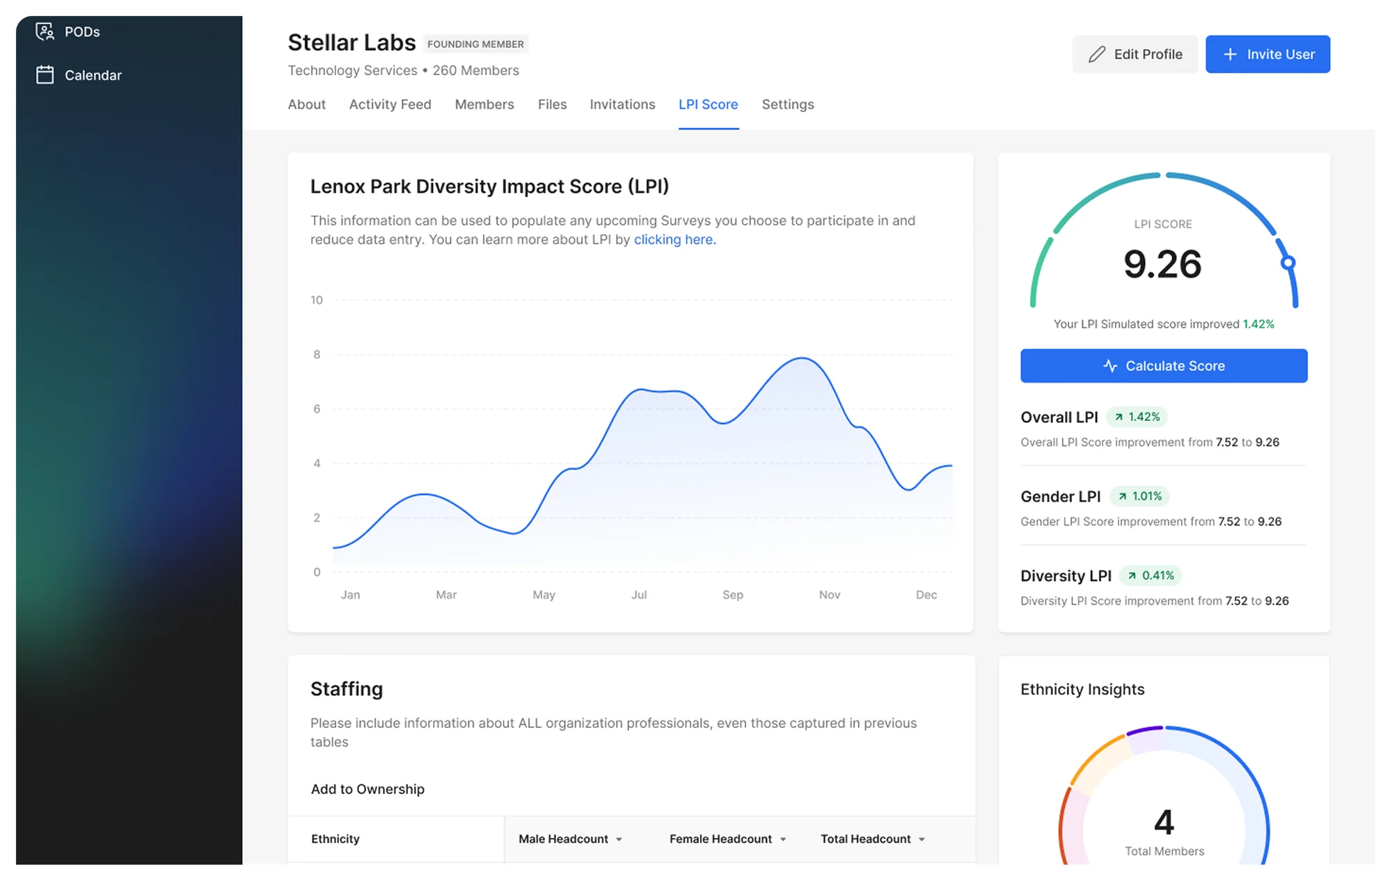Viewport: 1392px width, 881px height.
Task: Open the Calendar icon in sidebar
Action: [x=45, y=74]
